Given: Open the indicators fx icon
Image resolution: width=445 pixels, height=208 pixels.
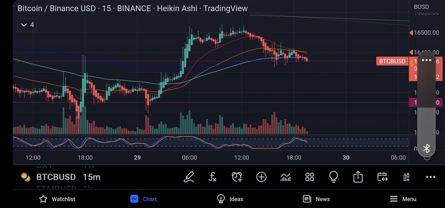Looking at the screenshot, I should (x=212, y=177).
